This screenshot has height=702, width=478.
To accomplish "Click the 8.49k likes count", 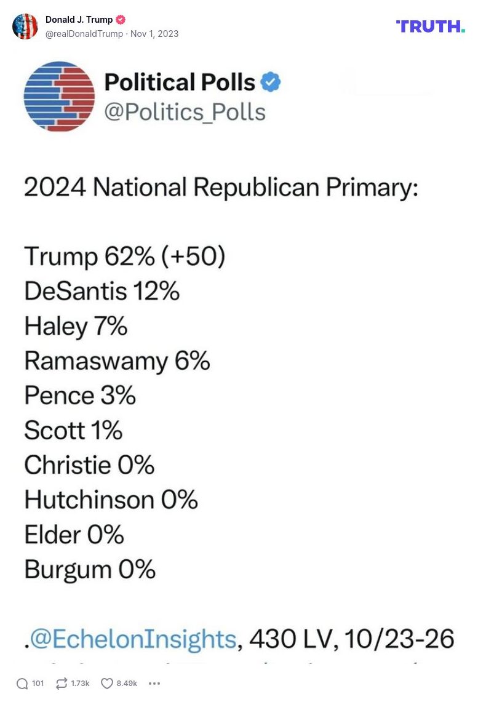I will (x=127, y=684).
